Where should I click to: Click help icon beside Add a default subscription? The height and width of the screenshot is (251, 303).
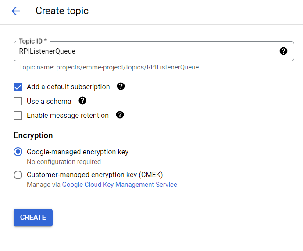(121, 87)
